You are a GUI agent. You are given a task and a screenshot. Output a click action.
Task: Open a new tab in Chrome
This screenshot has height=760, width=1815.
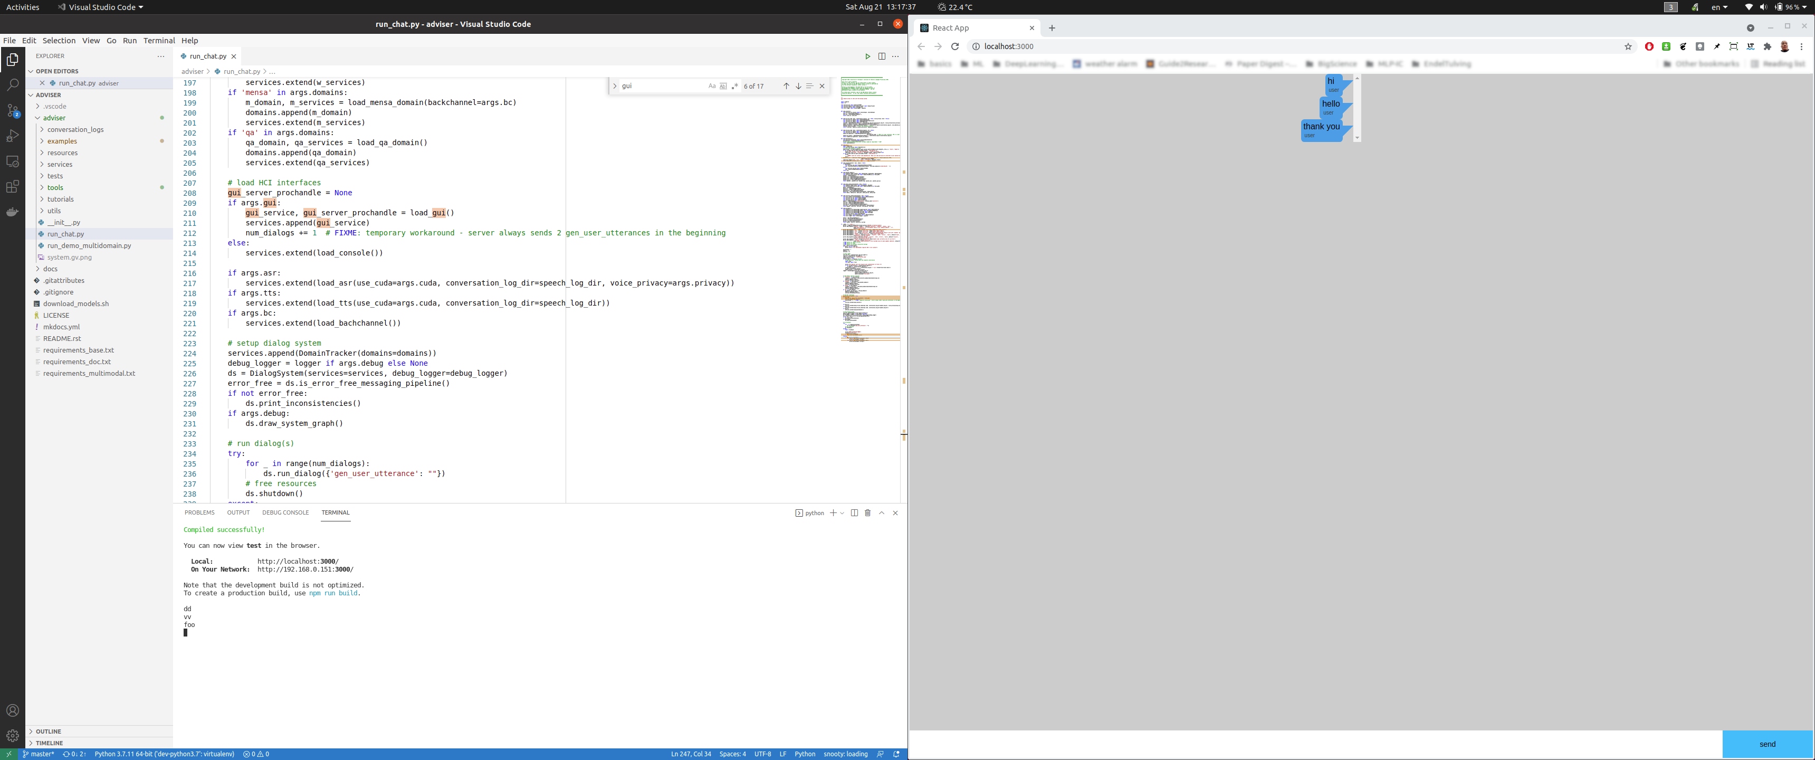coord(1052,28)
